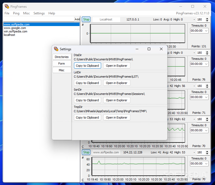The image size is (215, 185).
Task: Open the Help menu
Action: point(52,13)
